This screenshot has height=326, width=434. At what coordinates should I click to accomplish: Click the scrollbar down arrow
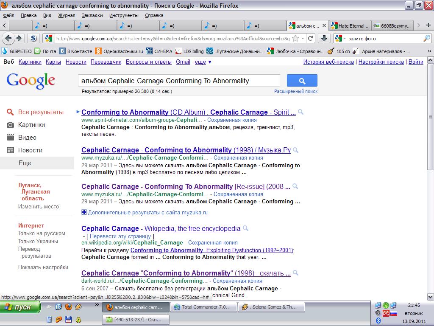[x=431, y=297]
